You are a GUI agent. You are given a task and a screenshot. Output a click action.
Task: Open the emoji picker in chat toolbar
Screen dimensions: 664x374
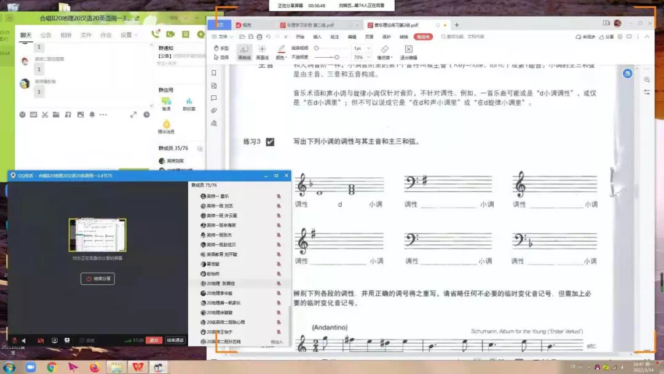click(23, 114)
